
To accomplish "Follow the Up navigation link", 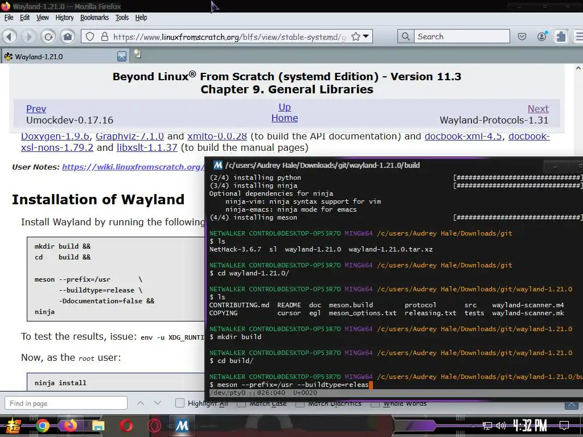I will pos(285,107).
